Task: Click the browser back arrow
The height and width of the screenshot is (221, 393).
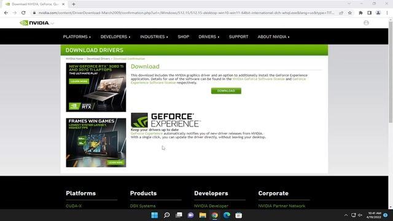Action: pos(6,13)
